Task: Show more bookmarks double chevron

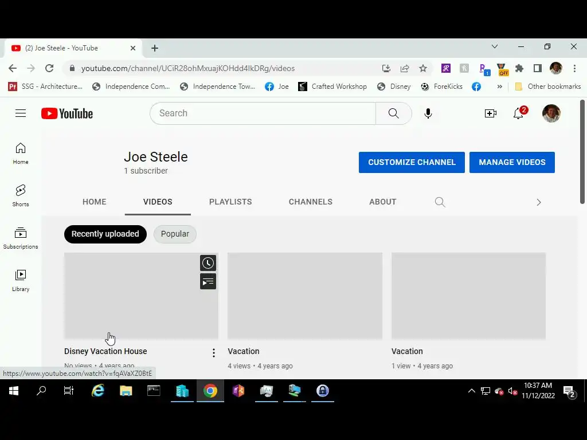Action: click(499, 87)
